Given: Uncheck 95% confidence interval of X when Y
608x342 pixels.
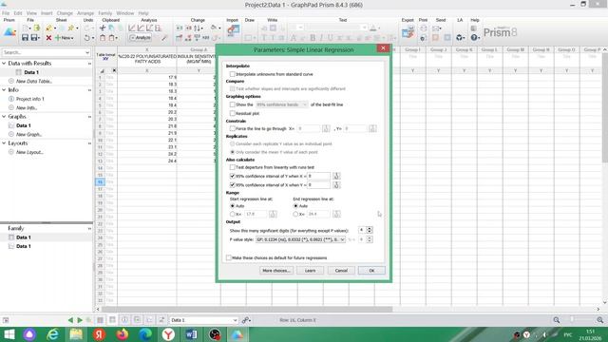Looking at the screenshot, I should [x=232, y=185].
